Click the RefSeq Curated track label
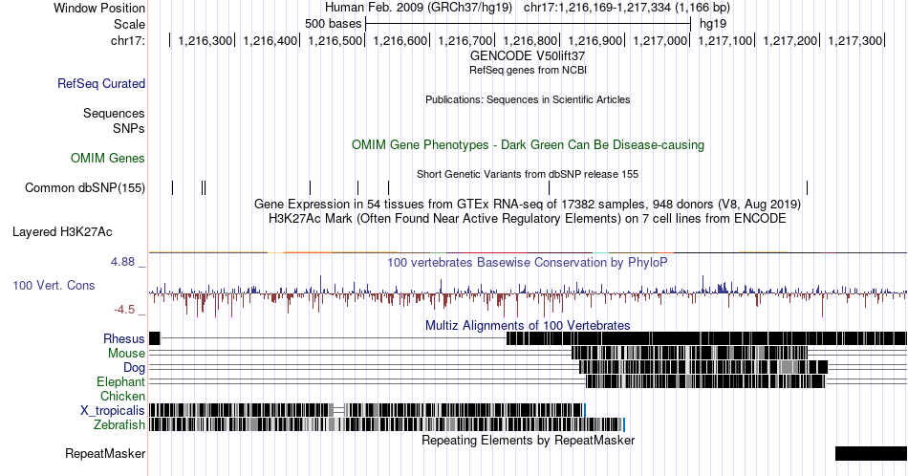The width and height of the screenshot is (908, 476). [101, 83]
